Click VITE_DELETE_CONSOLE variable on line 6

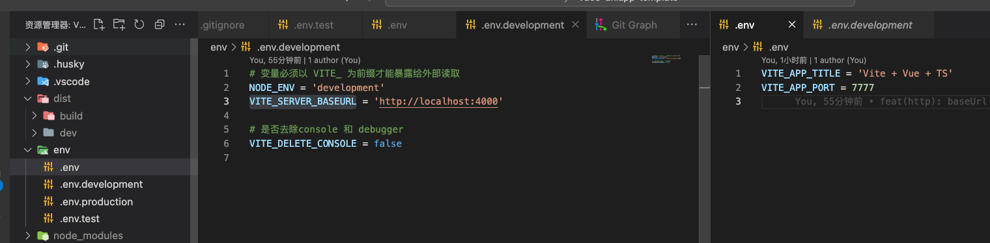tap(303, 143)
